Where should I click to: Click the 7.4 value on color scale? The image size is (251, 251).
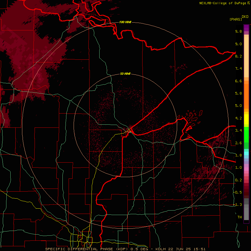(x=238, y=69)
